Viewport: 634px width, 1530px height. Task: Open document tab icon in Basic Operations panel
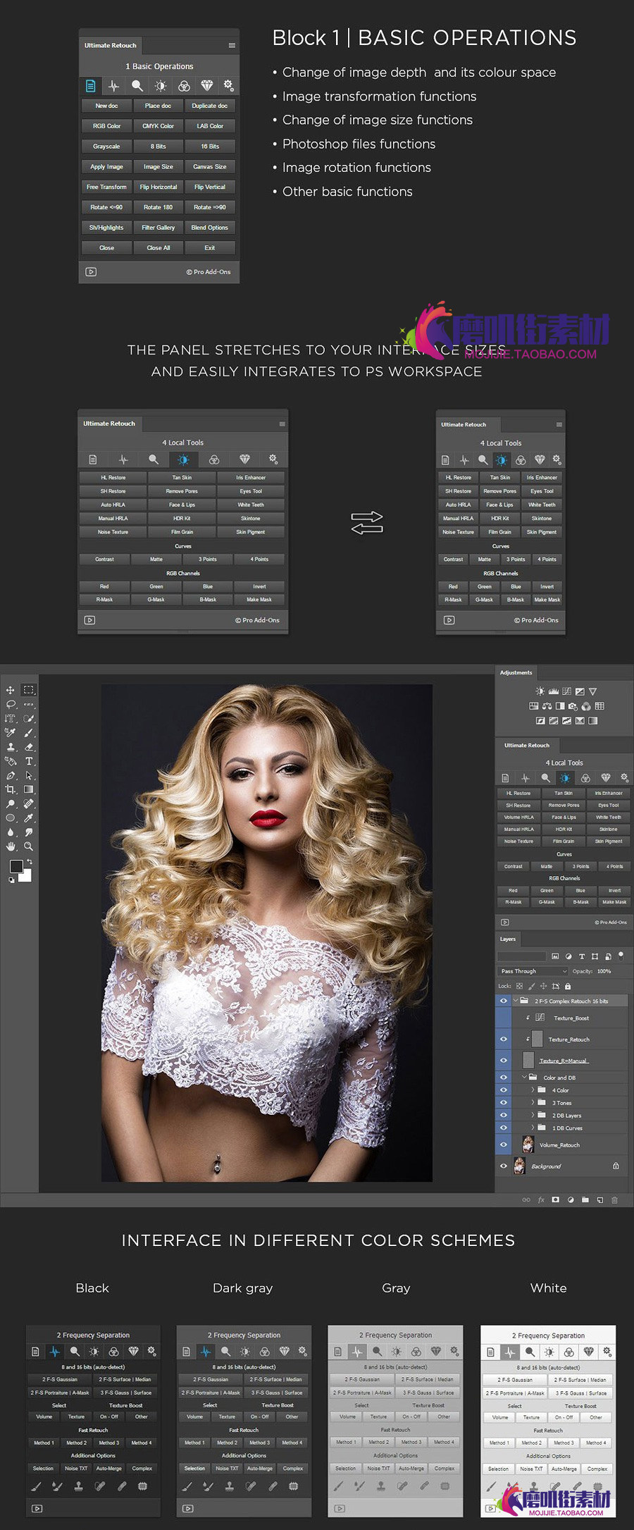point(90,85)
